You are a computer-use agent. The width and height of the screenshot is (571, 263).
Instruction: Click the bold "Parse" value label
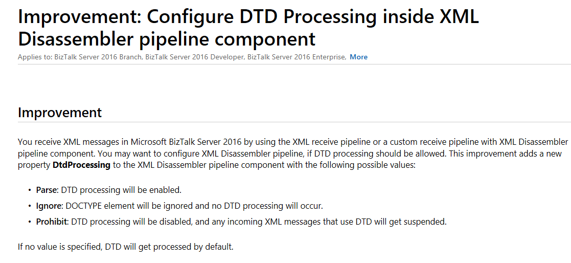pyautogui.click(x=47, y=190)
